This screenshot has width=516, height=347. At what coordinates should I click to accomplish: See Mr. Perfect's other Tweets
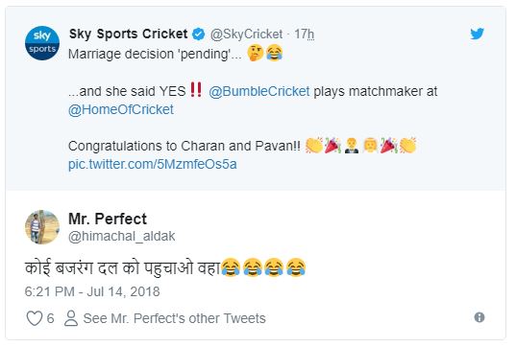pyautogui.click(x=175, y=318)
